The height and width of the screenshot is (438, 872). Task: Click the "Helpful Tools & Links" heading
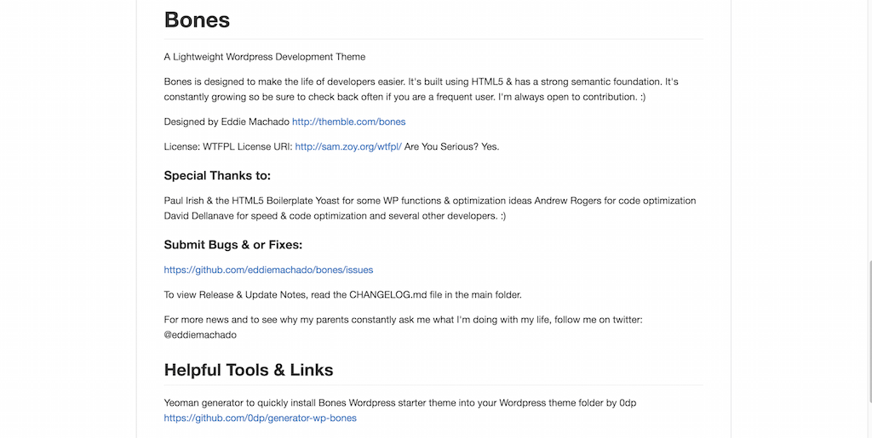(249, 370)
